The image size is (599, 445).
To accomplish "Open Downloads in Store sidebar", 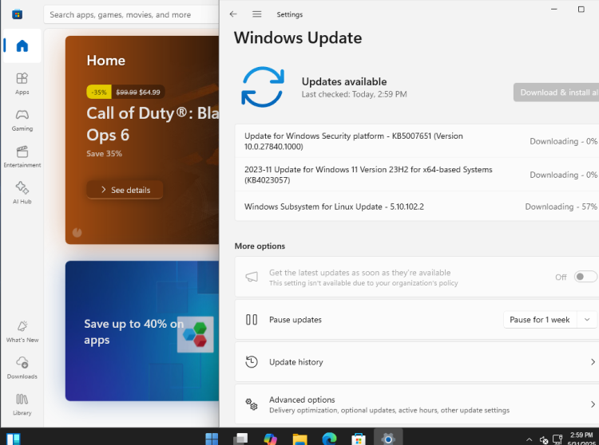I will tap(22, 368).
